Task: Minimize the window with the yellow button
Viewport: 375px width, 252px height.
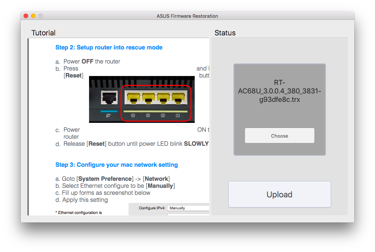Action: coord(33,16)
